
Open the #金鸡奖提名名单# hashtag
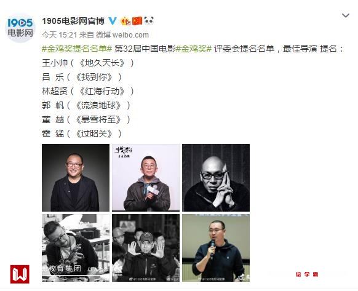pyautogui.click(x=77, y=49)
